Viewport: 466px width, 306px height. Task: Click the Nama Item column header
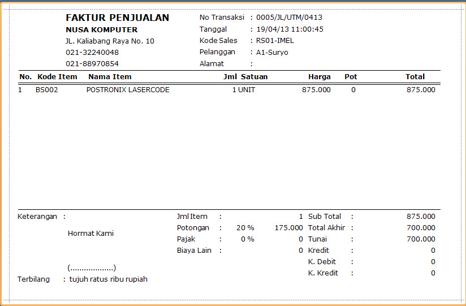(x=110, y=77)
